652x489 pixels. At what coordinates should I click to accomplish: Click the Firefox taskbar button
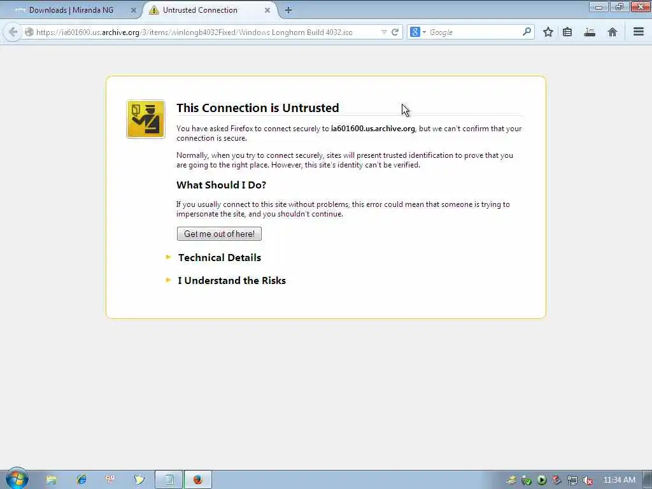pyautogui.click(x=198, y=480)
